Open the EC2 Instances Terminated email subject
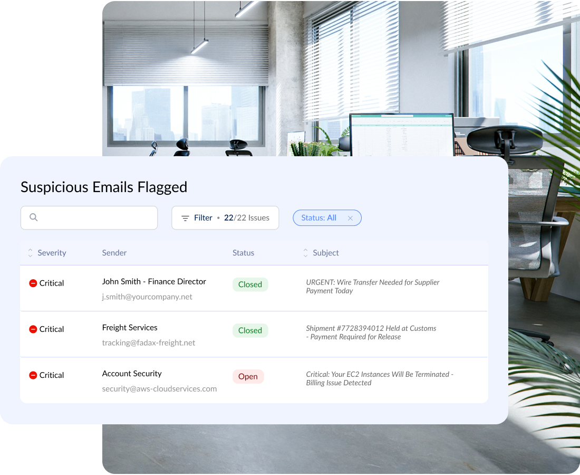The image size is (580, 475). tap(379, 378)
